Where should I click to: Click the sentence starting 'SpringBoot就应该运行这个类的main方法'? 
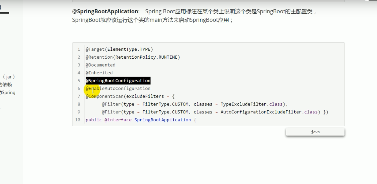[153, 20]
